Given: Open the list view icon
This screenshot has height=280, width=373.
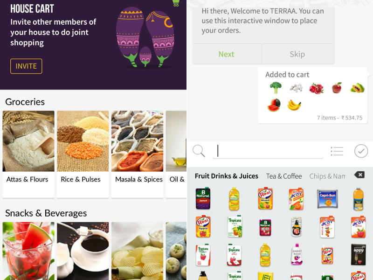Looking at the screenshot, I should (x=337, y=151).
